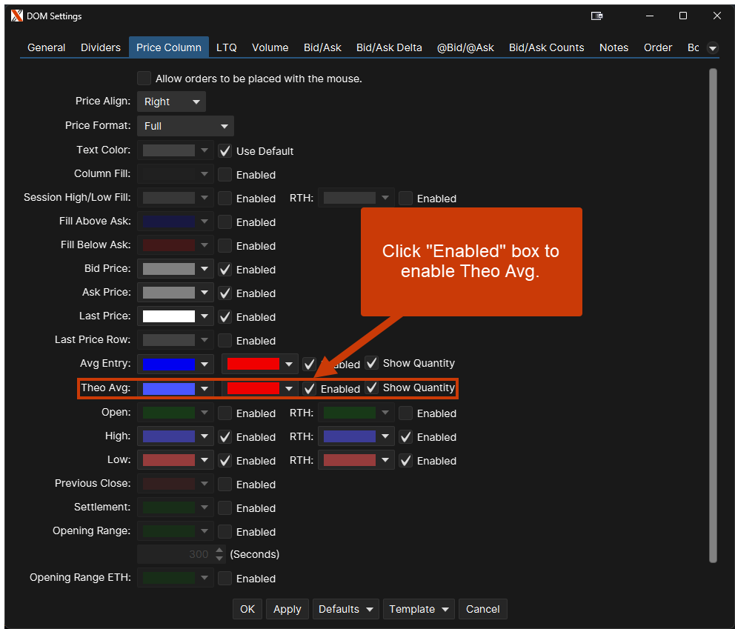Open the Price Align dropdown
This screenshot has width=735, height=629.
coord(171,102)
